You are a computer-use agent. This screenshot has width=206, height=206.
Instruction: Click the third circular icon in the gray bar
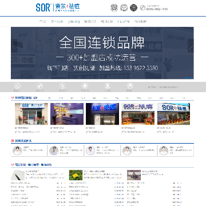62,86
